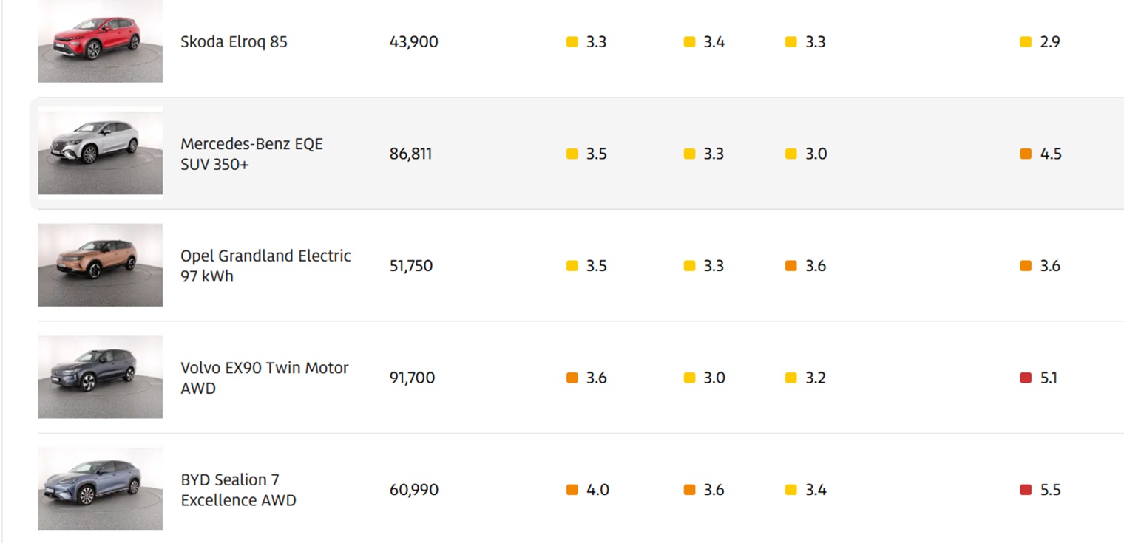The height and width of the screenshot is (543, 1124).
Task: Click the copper Opel Grandland Electric photo
Action: tap(100, 265)
